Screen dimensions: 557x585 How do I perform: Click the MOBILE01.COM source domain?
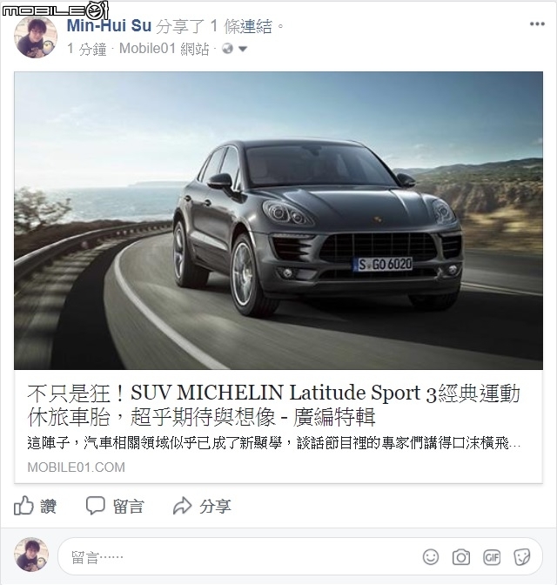tap(76, 467)
